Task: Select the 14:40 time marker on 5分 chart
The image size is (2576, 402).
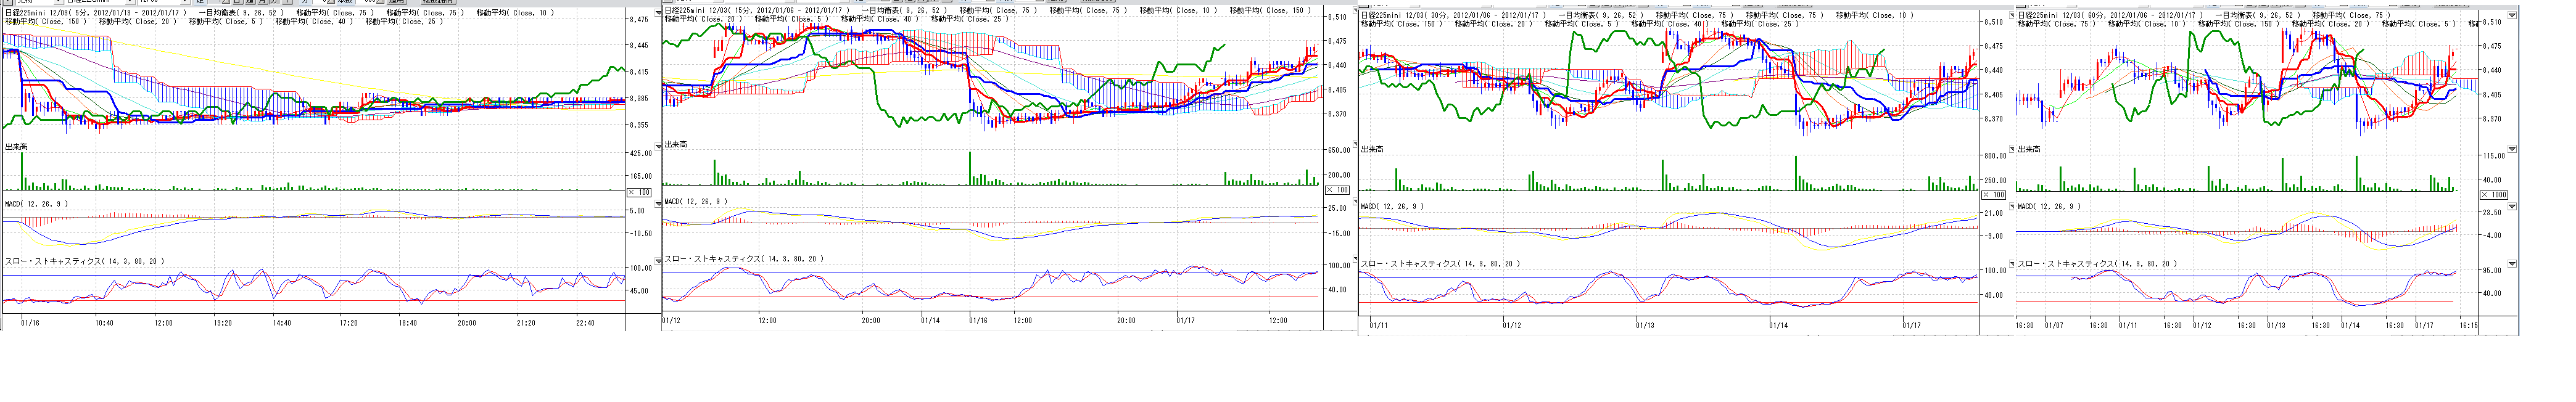Action: click(282, 323)
